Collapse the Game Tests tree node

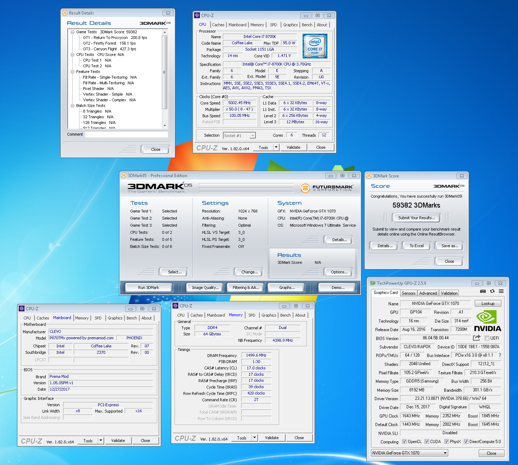coord(72,32)
